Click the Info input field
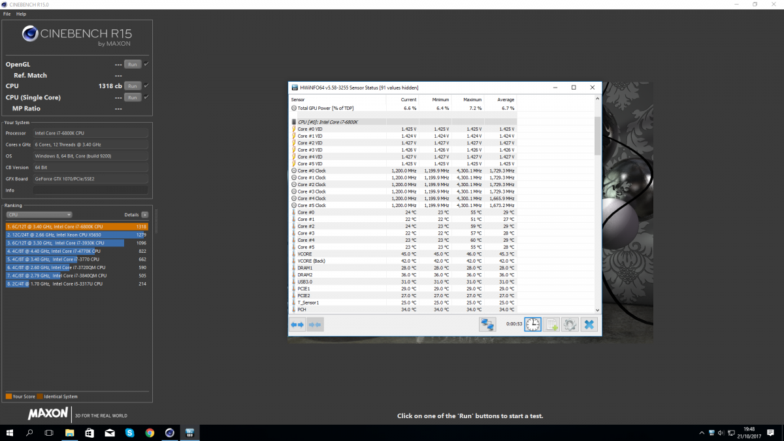The width and height of the screenshot is (784, 441). click(x=91, y=190)
